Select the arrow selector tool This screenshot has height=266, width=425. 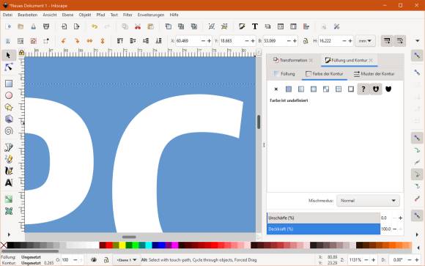pyautogui.click(x=8, y=55)
